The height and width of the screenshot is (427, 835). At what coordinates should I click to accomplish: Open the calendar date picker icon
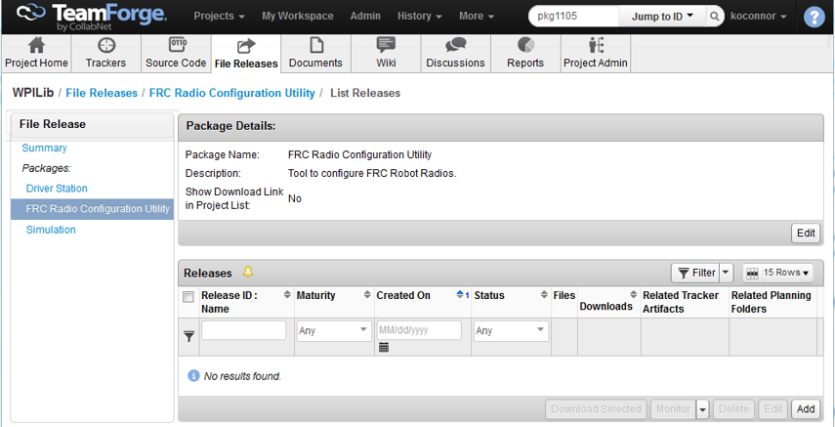tap(384, 348)
